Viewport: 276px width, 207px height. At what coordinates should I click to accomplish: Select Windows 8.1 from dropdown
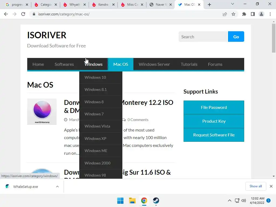[101, 89]
